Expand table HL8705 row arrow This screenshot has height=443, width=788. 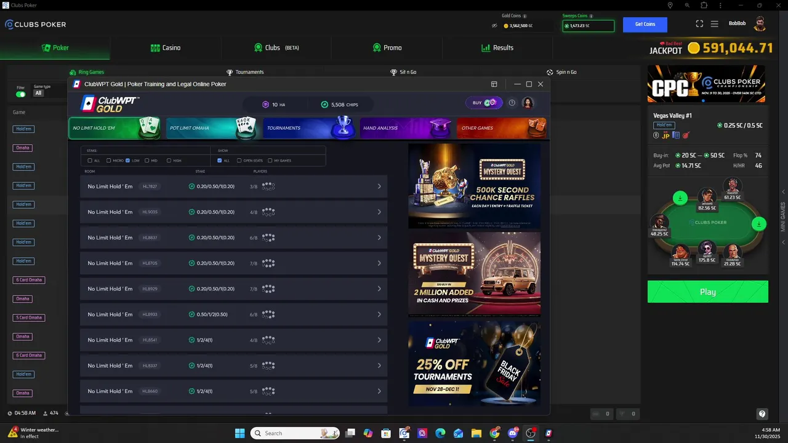pos(379,263)
